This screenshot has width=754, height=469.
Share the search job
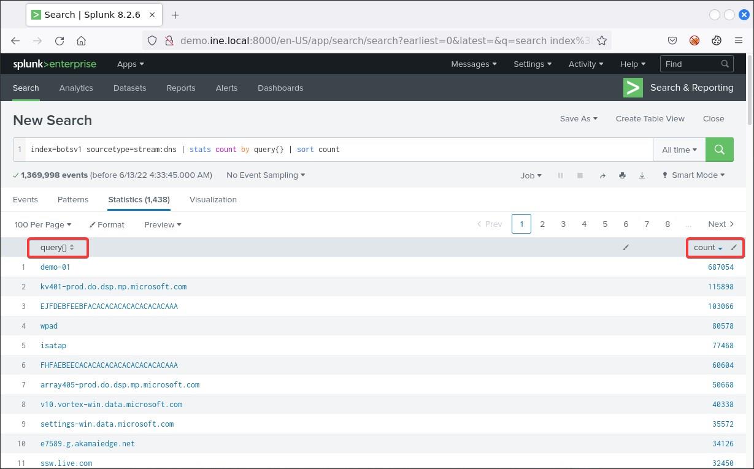point(602,175)
